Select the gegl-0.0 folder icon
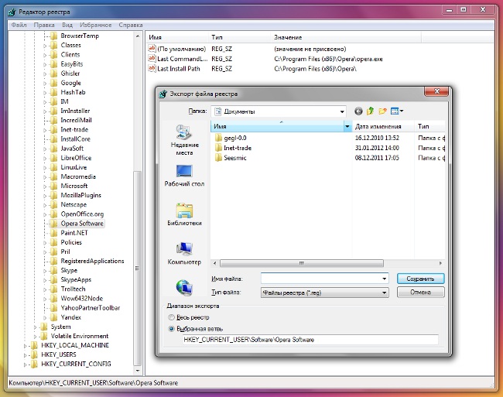This screenshot has height=397, width=503. pyautogui.click(x=218, y=138)
